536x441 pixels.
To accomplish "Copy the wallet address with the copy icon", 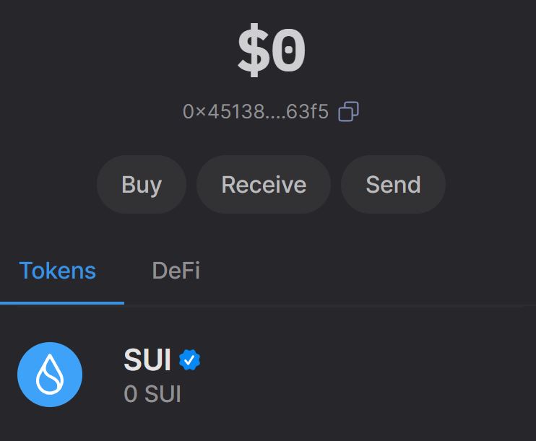I will tap(349, 112).
